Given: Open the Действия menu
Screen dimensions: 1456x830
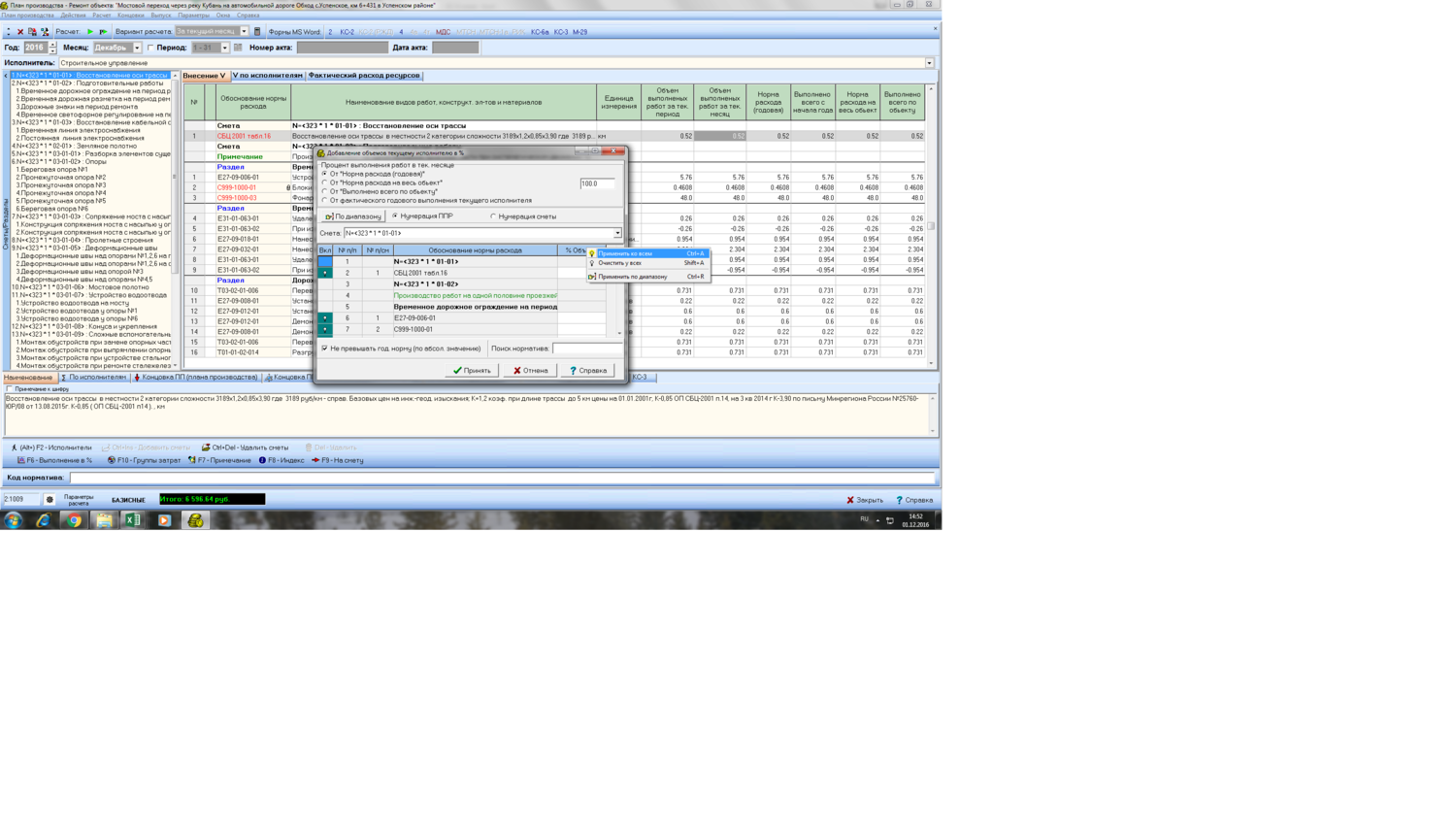Looking at the screenshot, I should (74, 16).
